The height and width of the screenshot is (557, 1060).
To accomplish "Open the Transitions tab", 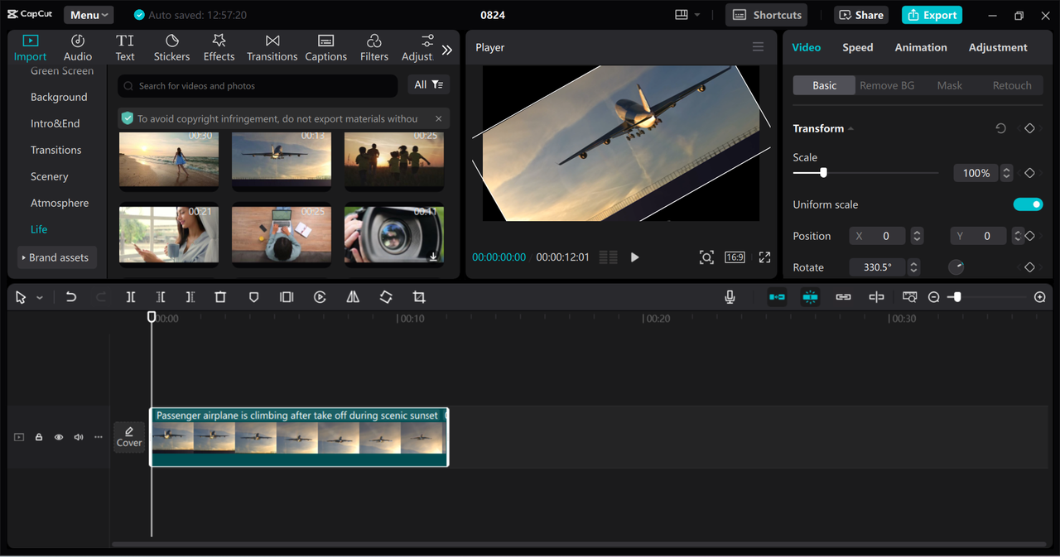I will pyautogui.click(x=272, y=47).
